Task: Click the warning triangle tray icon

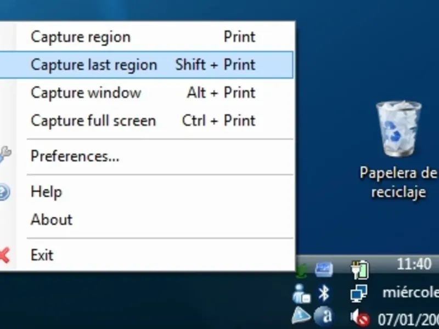Action: click(301, 316)
